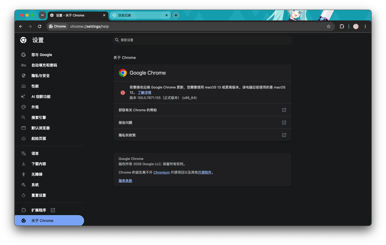Select 外观 in the sidebar
Viewport: 386px width, 245px height.
click(x=49, y=107)
